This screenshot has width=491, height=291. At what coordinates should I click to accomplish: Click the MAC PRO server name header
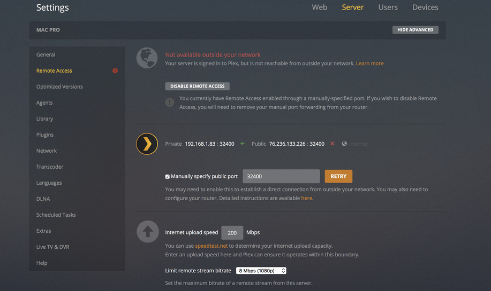click(48, 30)
